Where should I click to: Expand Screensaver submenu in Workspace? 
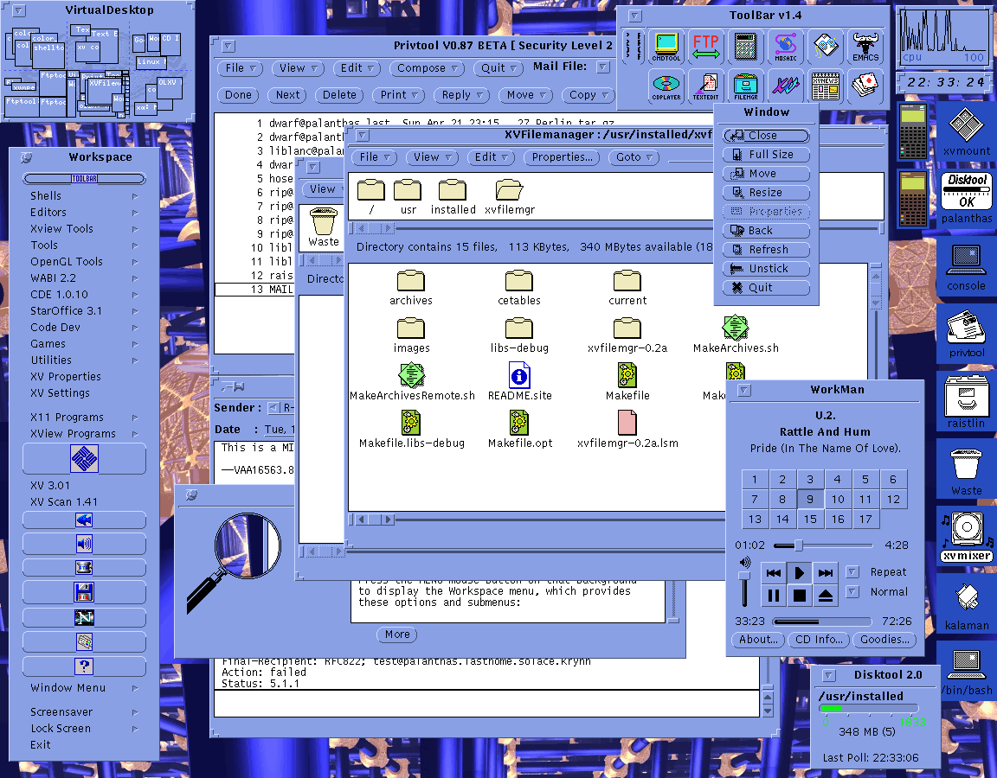(x=83, y=712)
